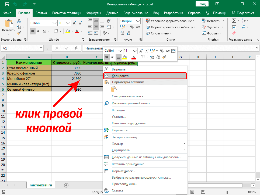Click the Format Painter brush in the ribbon clipboard group
The height and width of the screenshot is (195, 260).
point(19,33)
